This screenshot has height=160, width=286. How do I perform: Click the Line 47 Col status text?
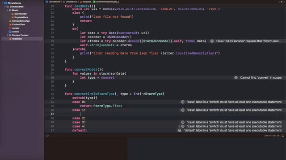tap(271, 136)
